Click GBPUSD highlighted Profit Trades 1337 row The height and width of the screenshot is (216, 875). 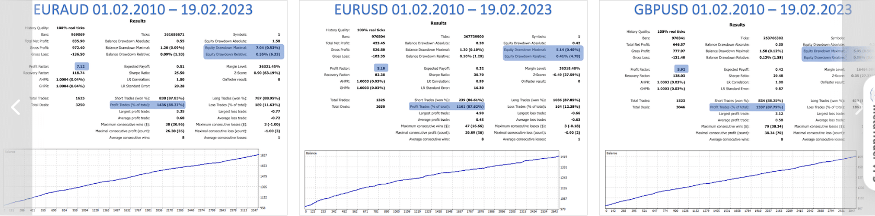point(746,107)
